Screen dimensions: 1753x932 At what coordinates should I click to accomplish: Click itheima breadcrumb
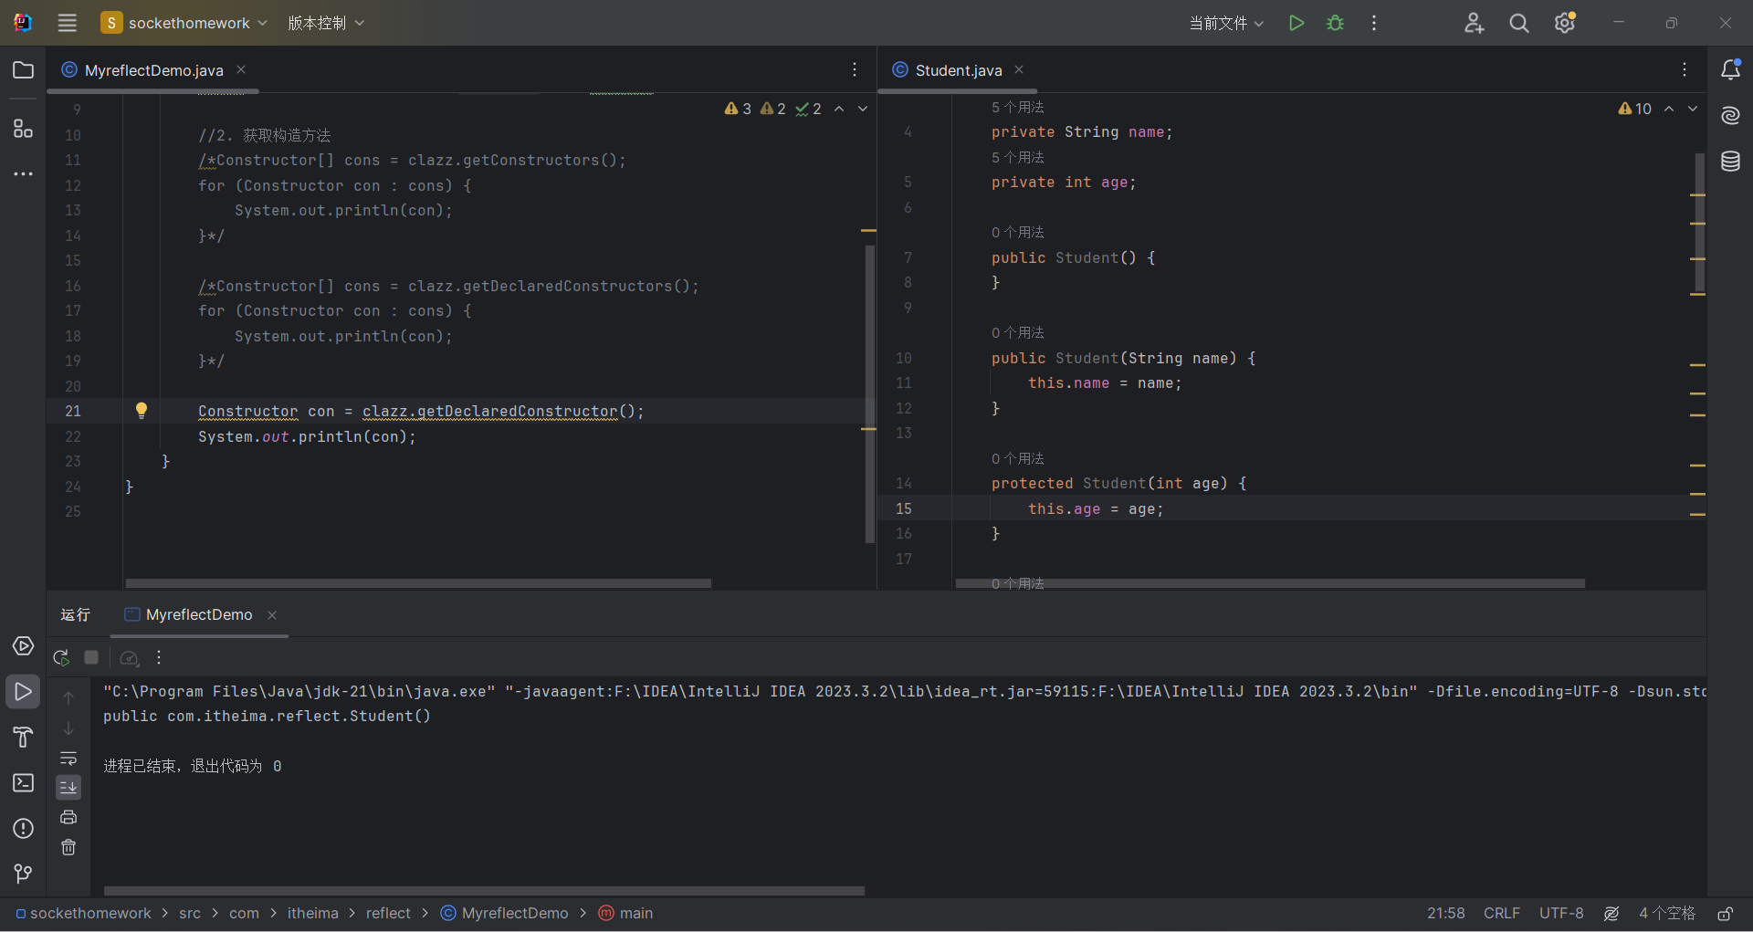tap(313, 913)
